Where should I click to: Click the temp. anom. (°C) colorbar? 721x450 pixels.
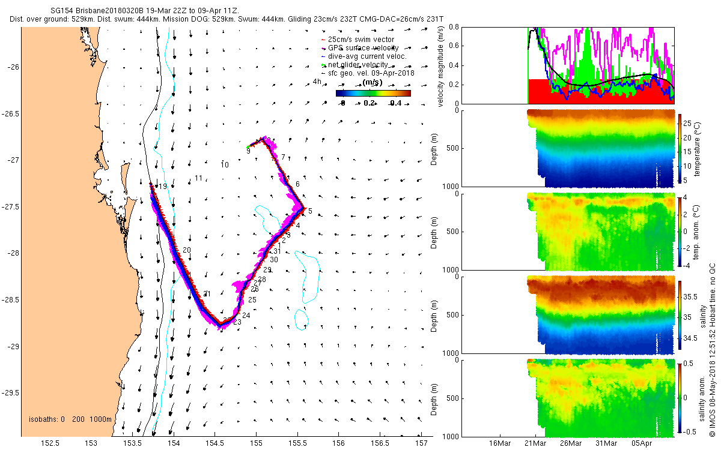pyautogui.click(x=680, y=231)
